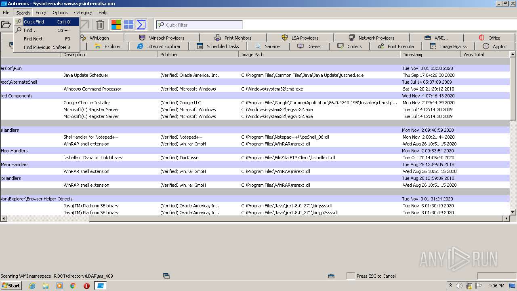The width and height of the screenshot is (517, 291).
Task: Toggle the sigma VirusTotal filter button
Action: (141, 25)
